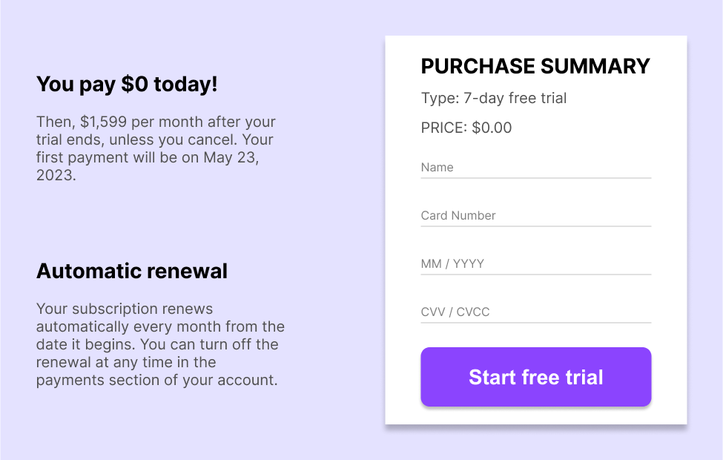Click the PURCHASE SUMMARY title
Screen dimensions: 723x460
pyautogui.click(x=535, y=67)
